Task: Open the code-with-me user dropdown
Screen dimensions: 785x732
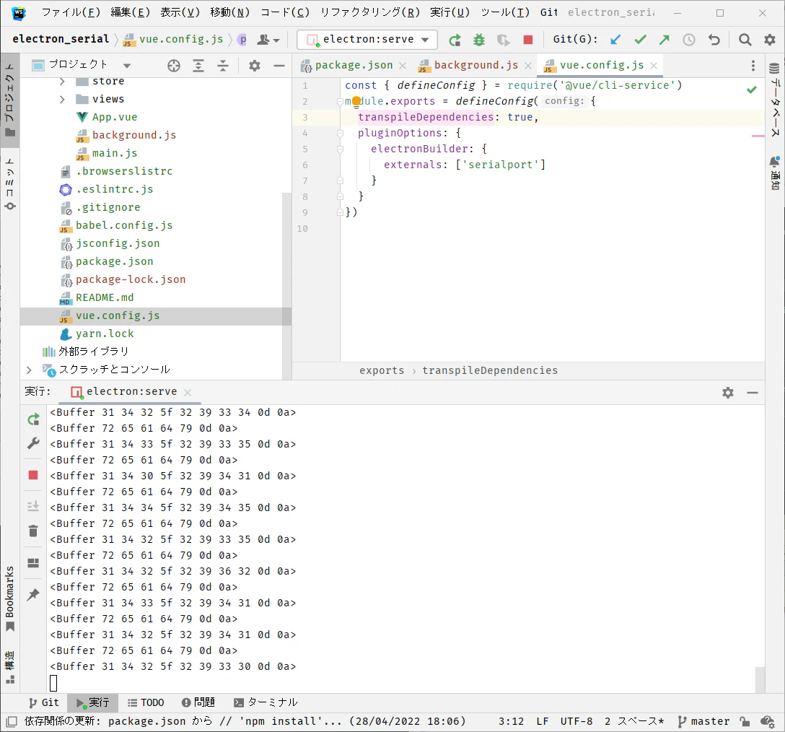Action: 268,40
